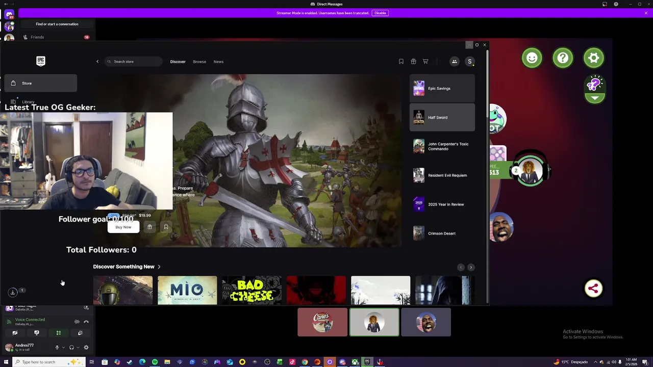Click the Epic Search store field
The width and height of the screenshot is (653, 367).
tap(134, 62)
